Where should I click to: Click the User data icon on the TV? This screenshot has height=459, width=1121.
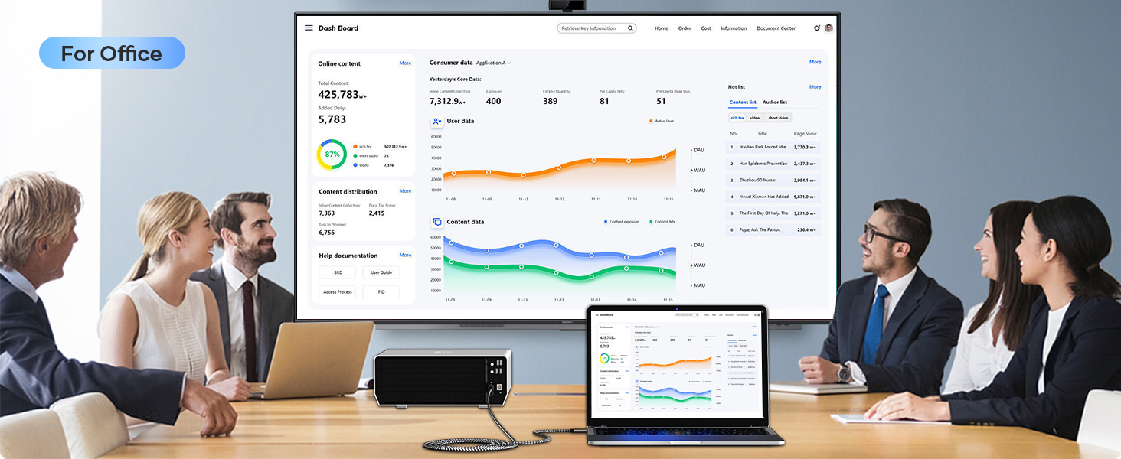436,121
